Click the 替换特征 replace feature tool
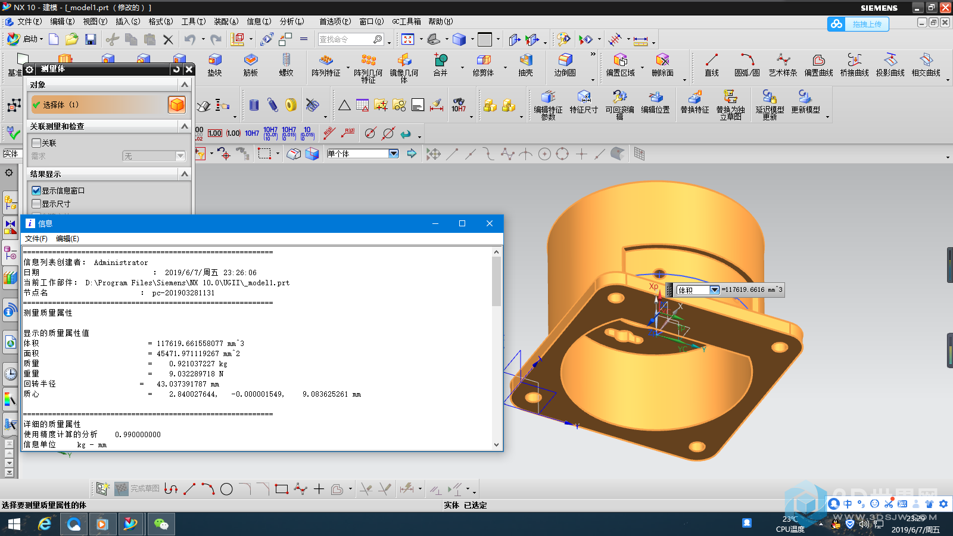The image size is (953, 536). pos(694,102)
